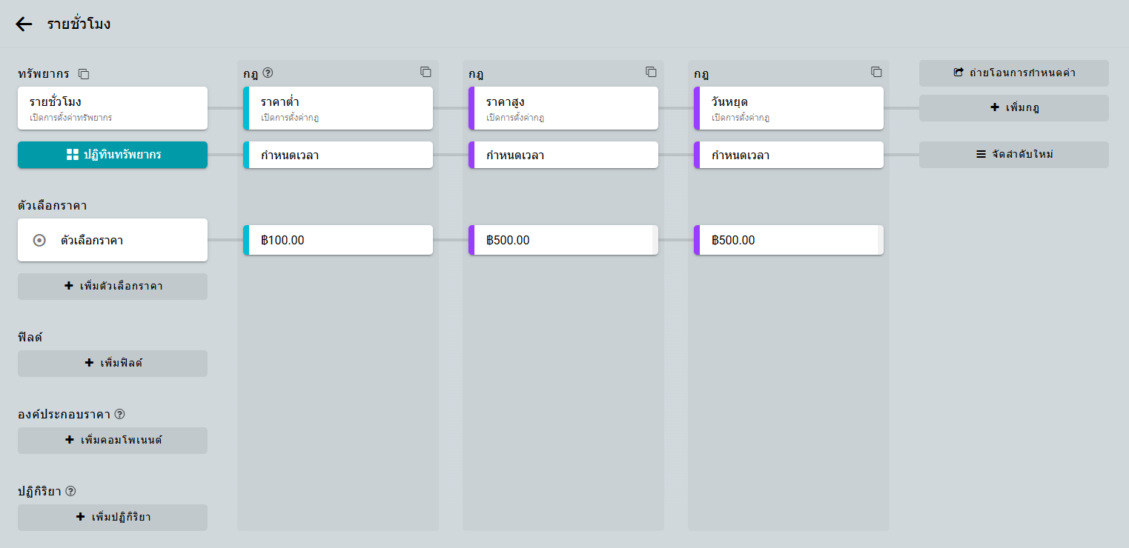Click เพิ่มฟิลด์ add field button

point(113,364)
